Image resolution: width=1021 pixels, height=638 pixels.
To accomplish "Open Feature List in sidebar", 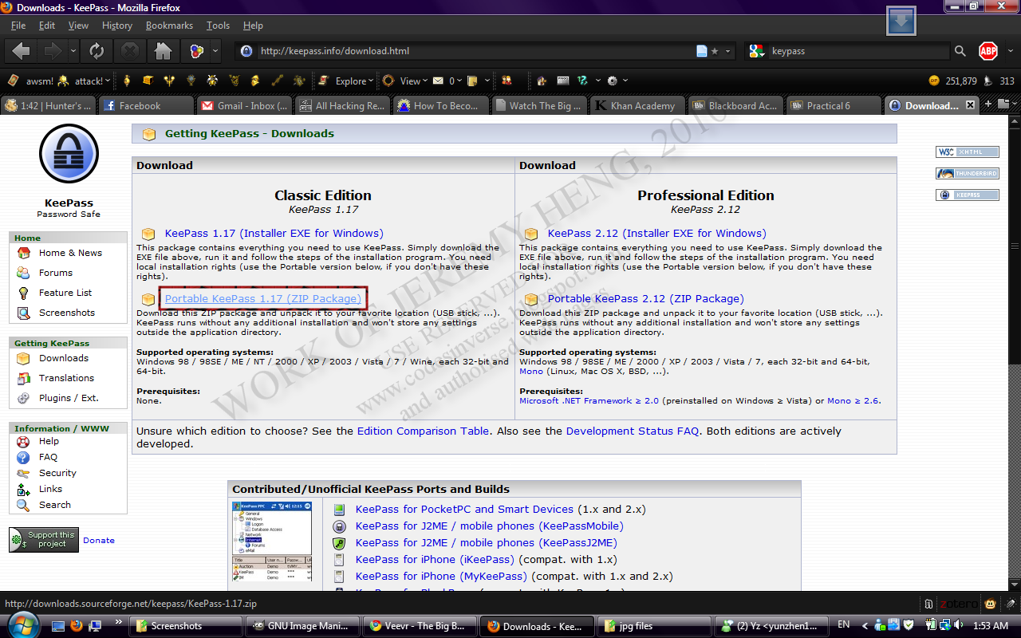I will [65, 293].
